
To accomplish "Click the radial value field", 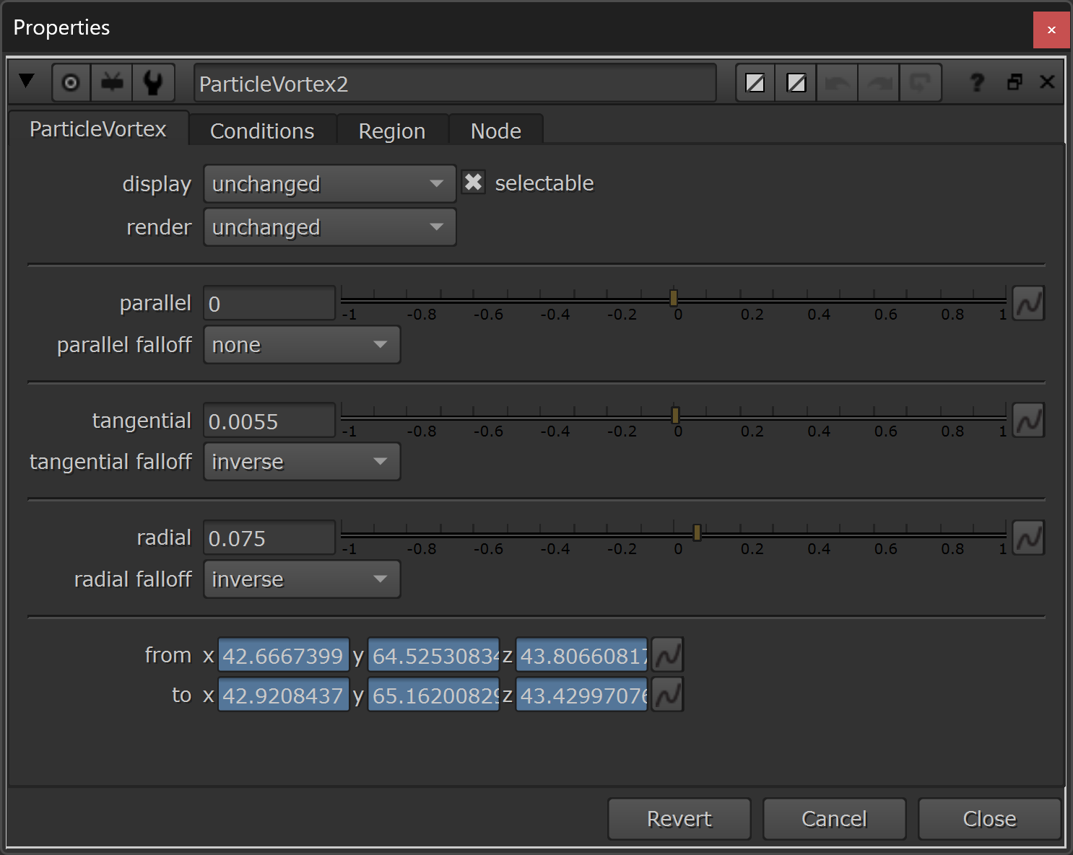I will tap(269, 538).
